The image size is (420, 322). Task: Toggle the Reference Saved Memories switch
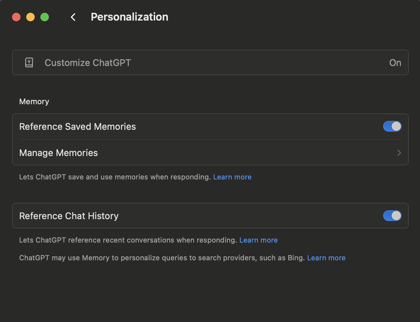[392, 126]
